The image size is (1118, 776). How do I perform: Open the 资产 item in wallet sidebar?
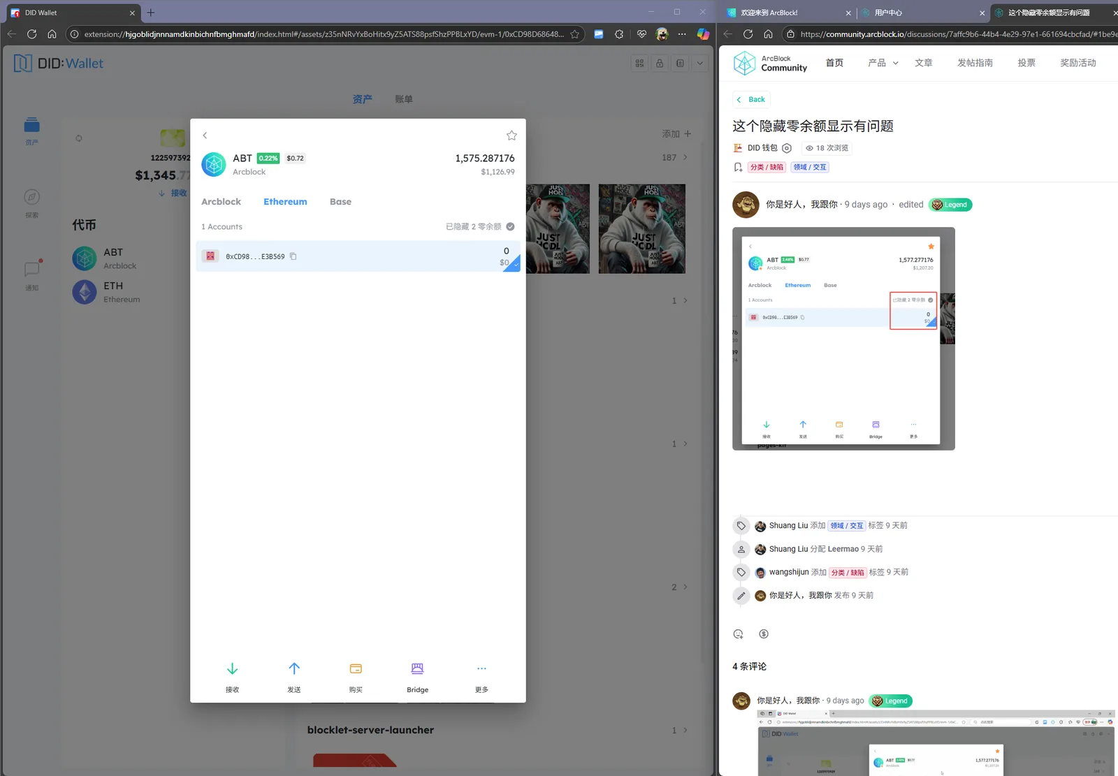31,131
